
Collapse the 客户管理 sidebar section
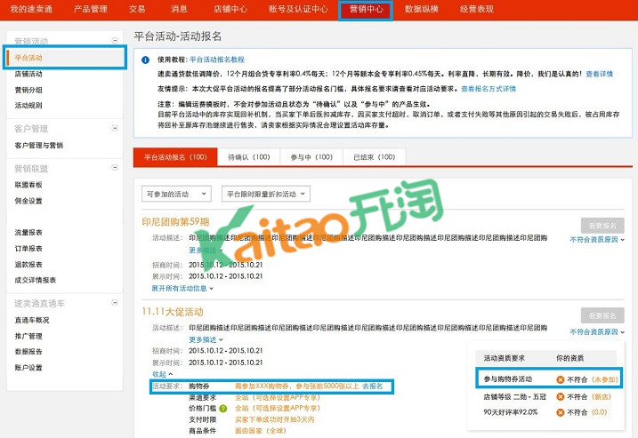coord(115,128)
